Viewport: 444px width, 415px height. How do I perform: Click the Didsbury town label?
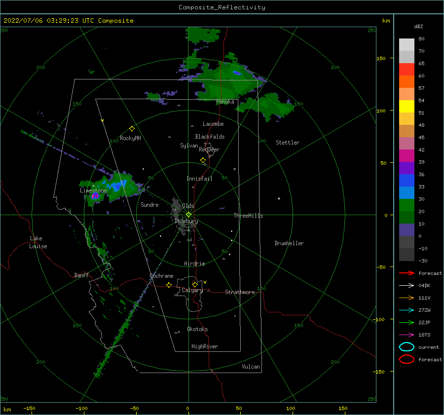point(186,221)
